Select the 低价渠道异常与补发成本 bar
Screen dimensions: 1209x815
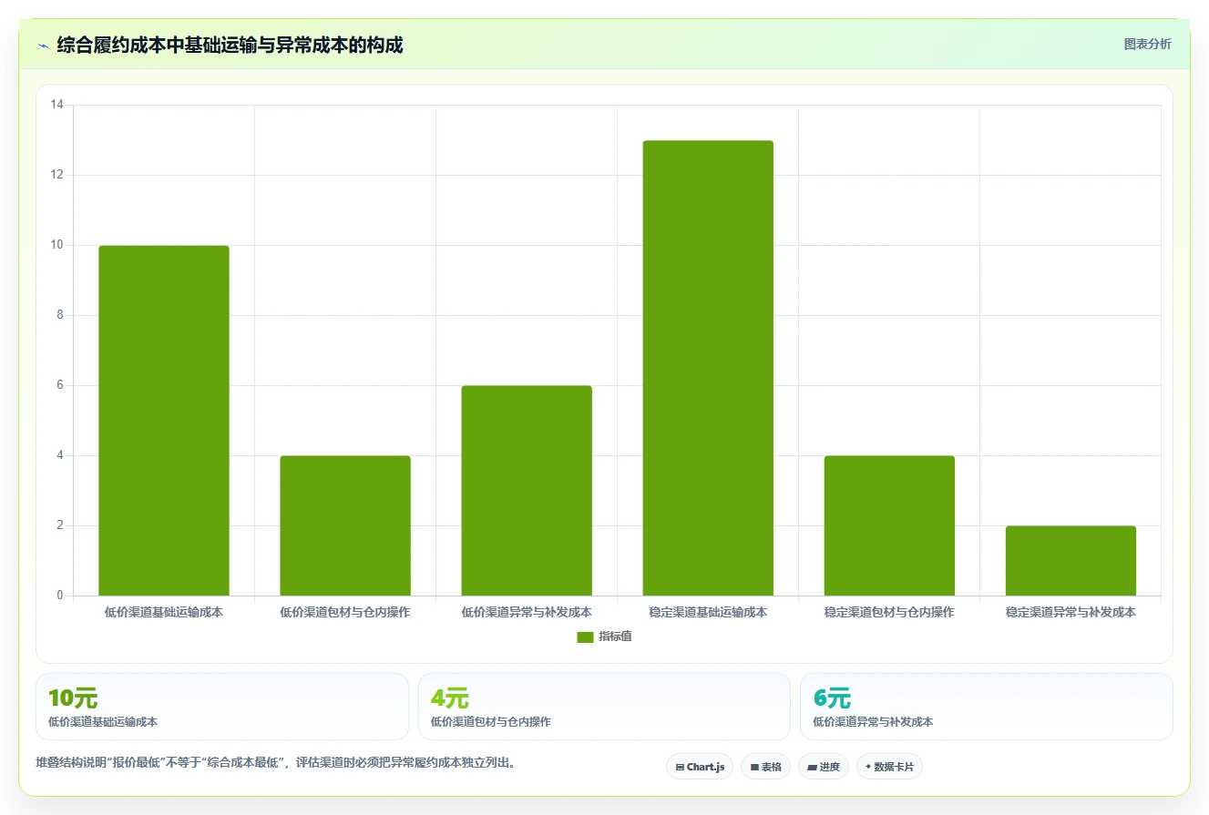tap(527, 491)
